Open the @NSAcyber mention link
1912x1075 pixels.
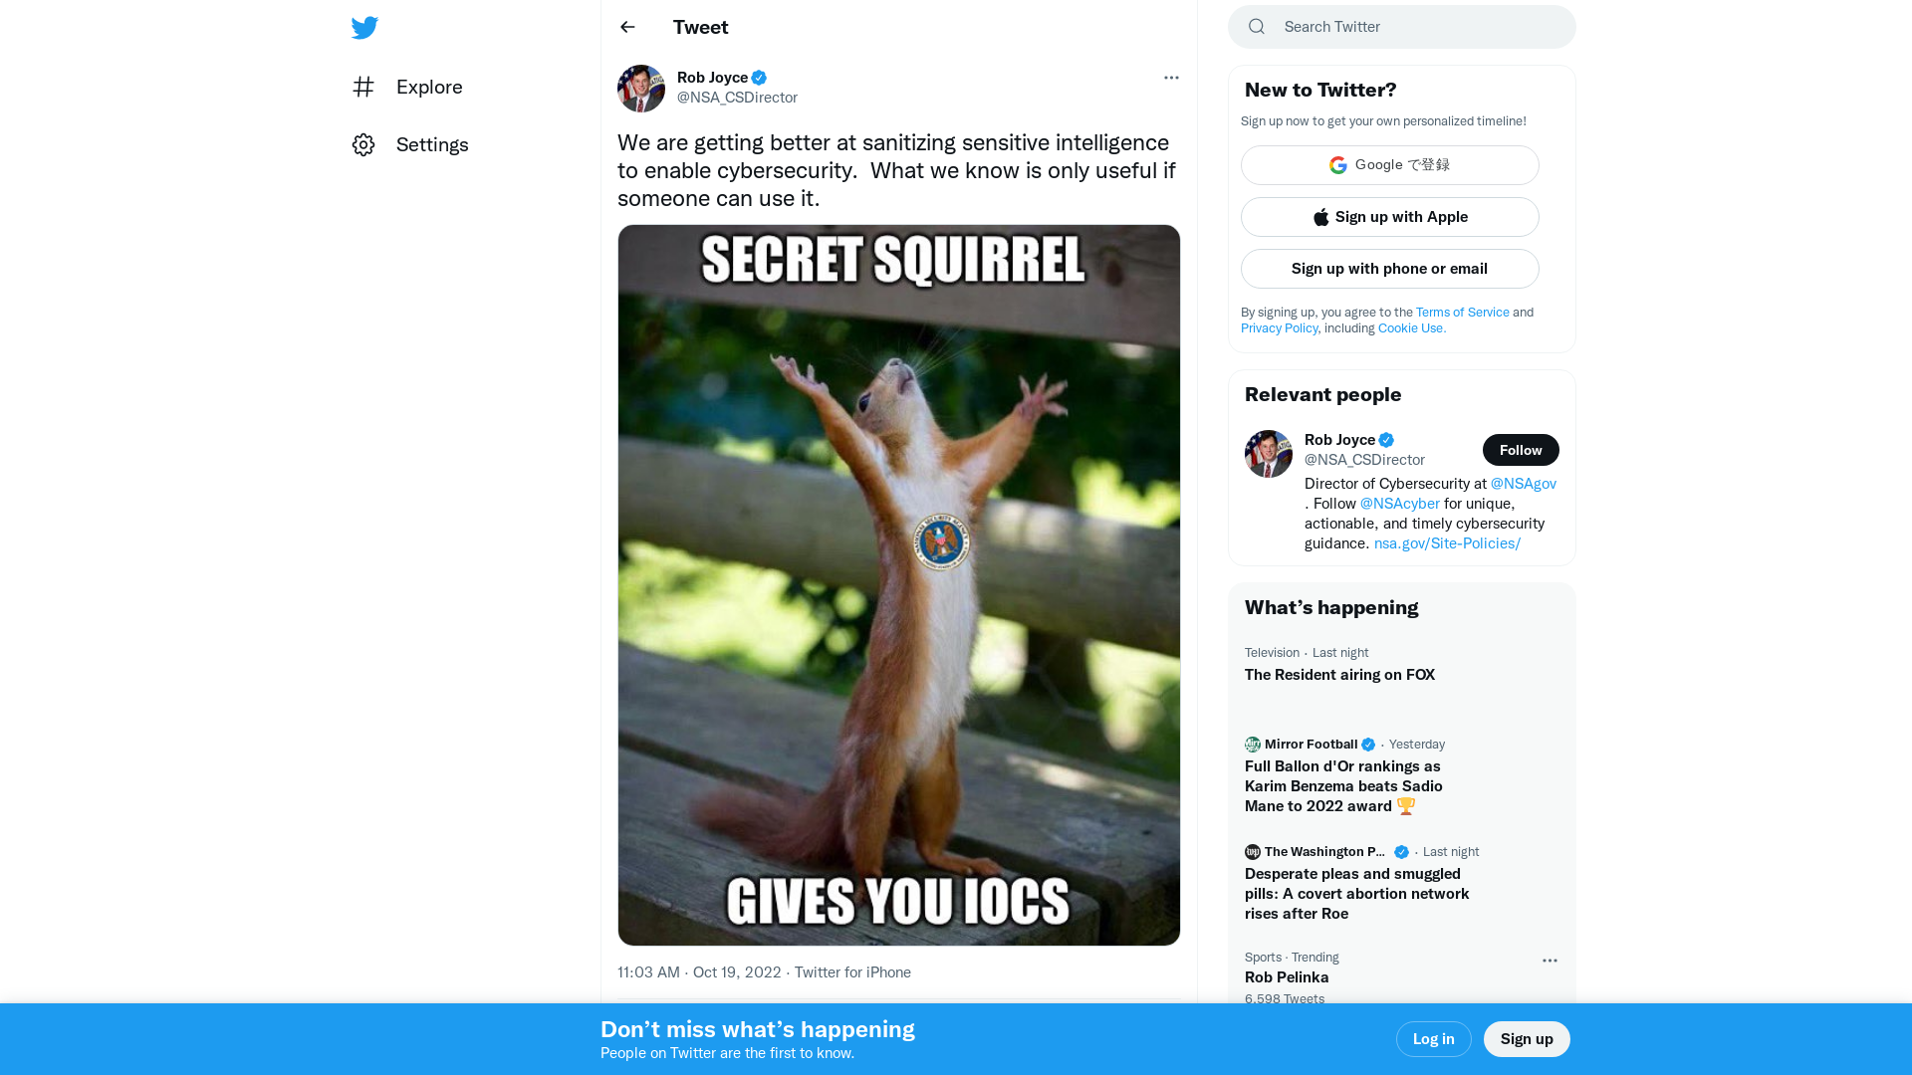1399,503
